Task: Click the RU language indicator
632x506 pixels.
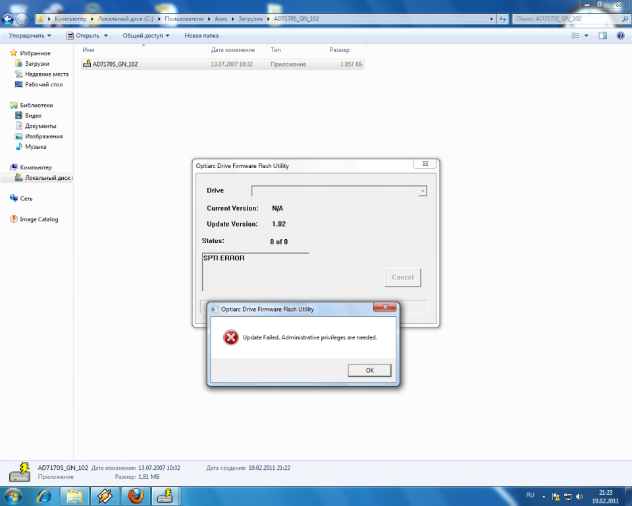Action: pyautogui.click(x=530, y=495)
